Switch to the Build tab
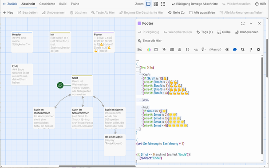Viewport: 269px width, 168px height. [63, 4]
